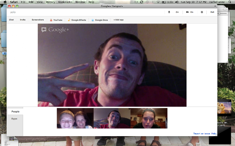Viewport: 235px width, 146px height.
Task: Mute the microphone toggle
Action: pos(174,12)
